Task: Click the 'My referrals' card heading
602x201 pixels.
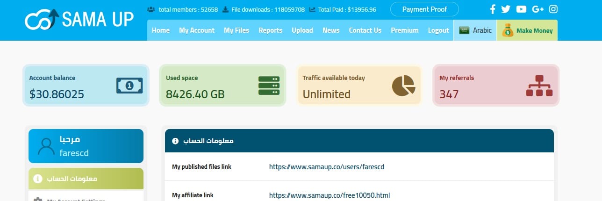Action: pyautogui.click(x=457, y=78)
